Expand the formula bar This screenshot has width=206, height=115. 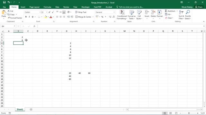pyautogui.click(x=204, y=26)
